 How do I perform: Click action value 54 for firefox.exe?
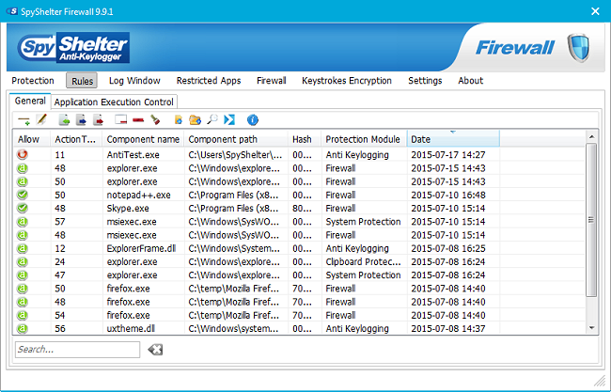coord(59,315)
